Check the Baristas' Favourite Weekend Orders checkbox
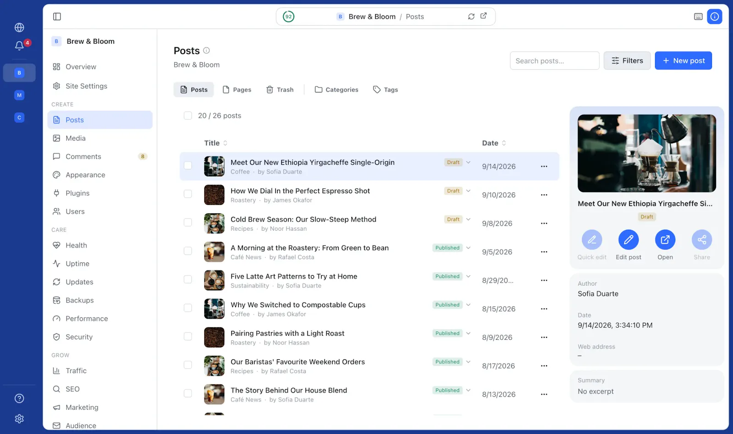The image size is (733, 434). 188,365
